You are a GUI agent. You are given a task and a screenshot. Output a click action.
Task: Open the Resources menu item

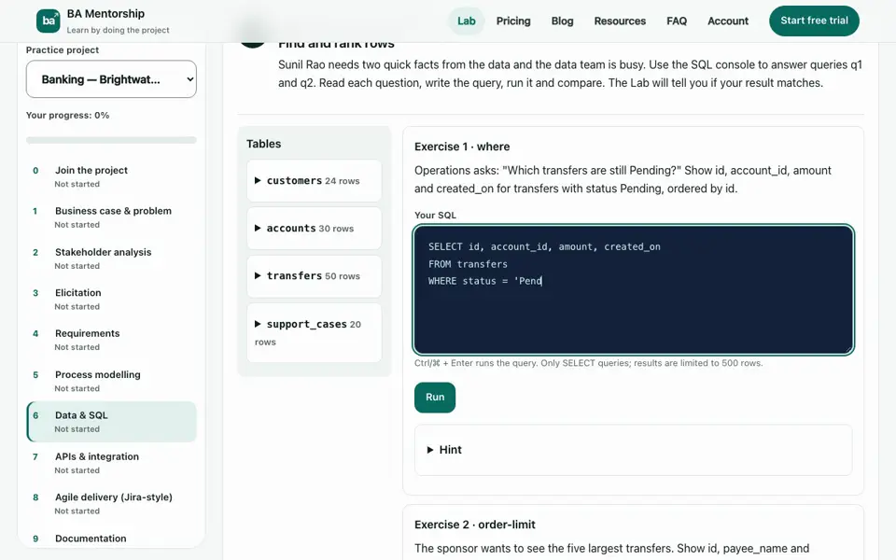tap(620, 21)
